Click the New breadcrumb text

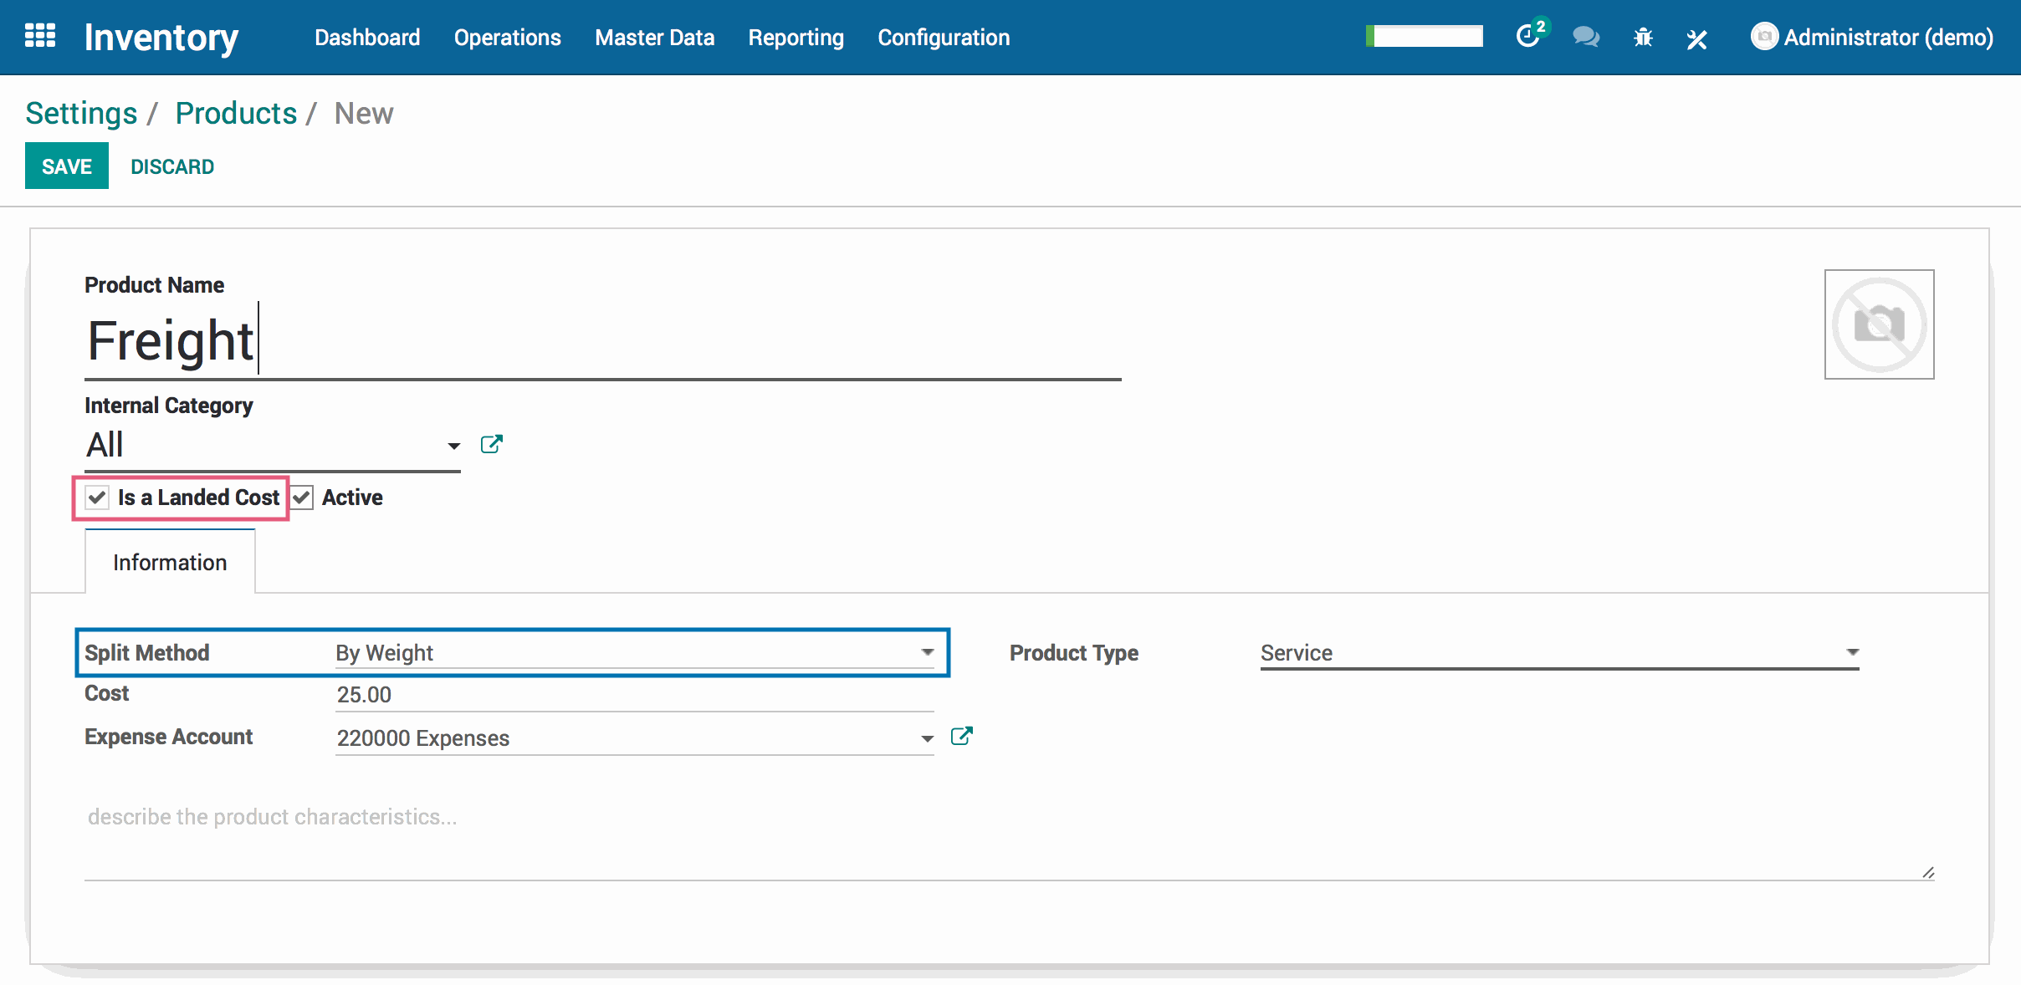pyautogui.click(x=364, y=113)
